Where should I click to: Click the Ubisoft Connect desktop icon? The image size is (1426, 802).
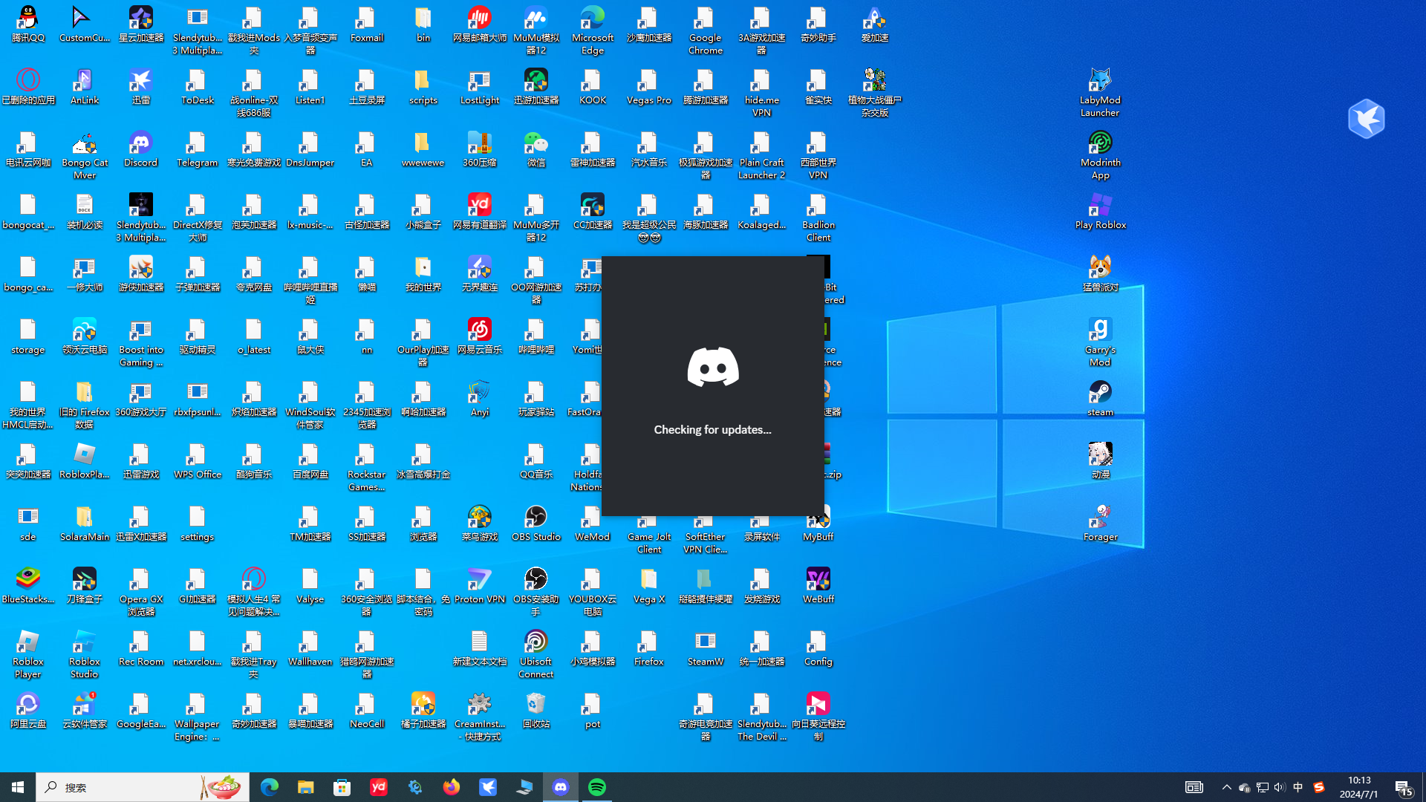536,654
